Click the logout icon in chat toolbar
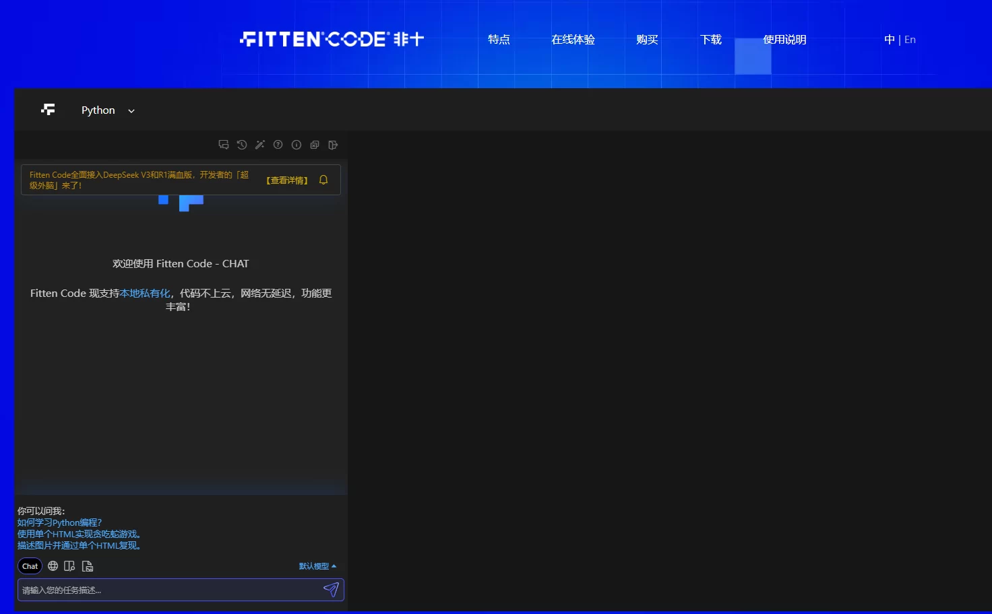The width and height of the screenshot is (992, 614). (333, 145)
